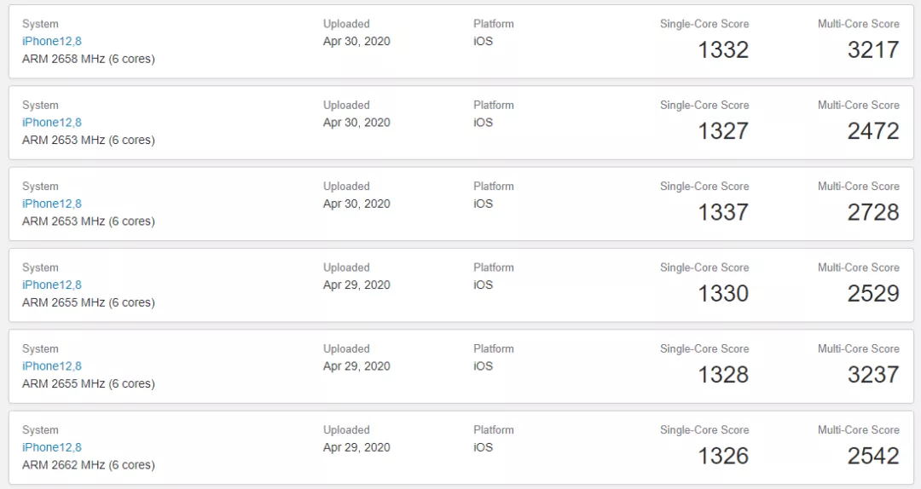
Task: Open iPhone12,8 link for the 2472 multi-core result
Action: coord(52,122)
